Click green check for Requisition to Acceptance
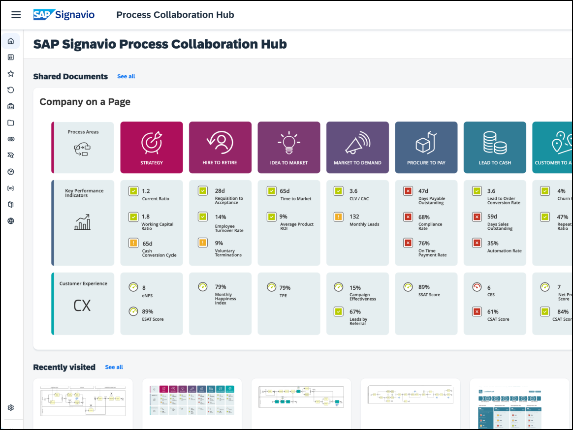573x430 pixels. tap(203, 191)
